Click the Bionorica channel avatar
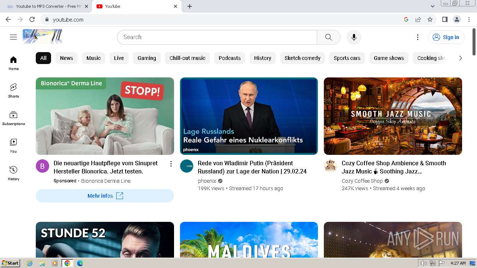Image resolution: width=477 pixels, height=268 pixels. (42, 166)
